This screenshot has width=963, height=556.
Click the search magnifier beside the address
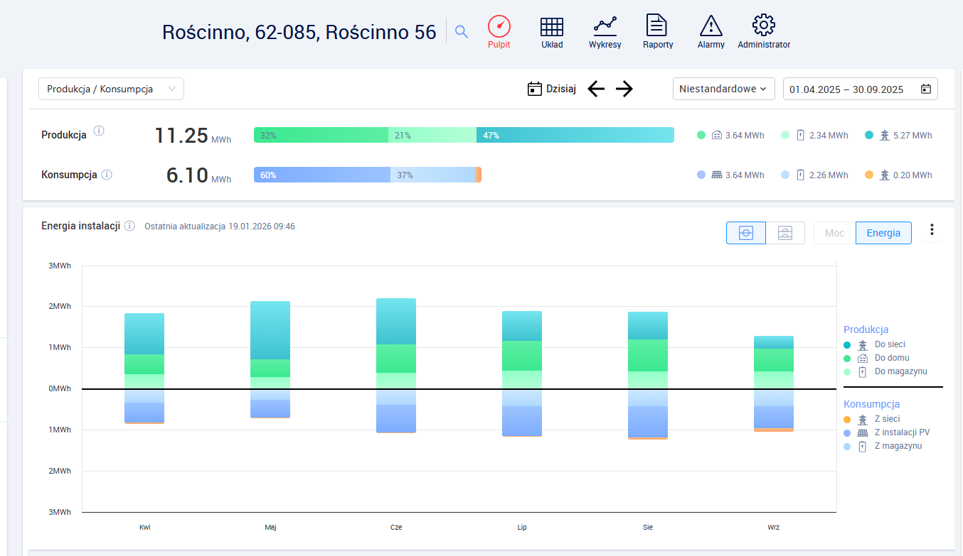(x=462, y=32)
